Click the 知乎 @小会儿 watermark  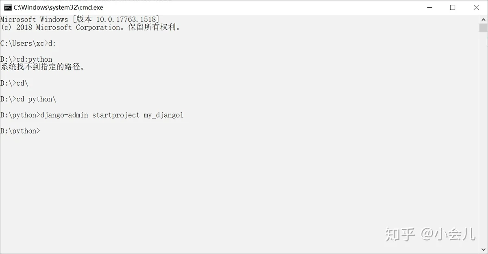(430, 234)
